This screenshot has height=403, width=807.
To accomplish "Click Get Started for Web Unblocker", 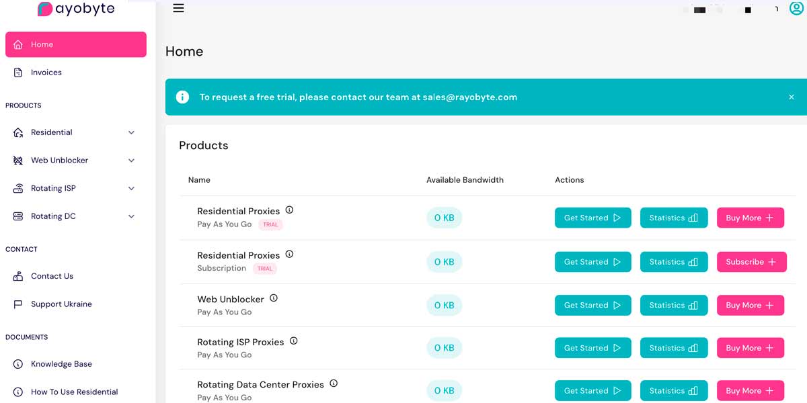I will click(x=592, y=305).
